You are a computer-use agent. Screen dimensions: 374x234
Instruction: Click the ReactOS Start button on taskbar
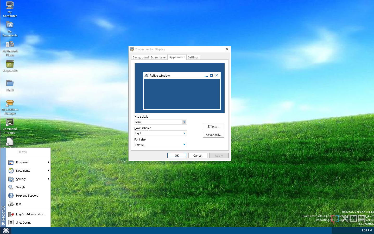6,231
